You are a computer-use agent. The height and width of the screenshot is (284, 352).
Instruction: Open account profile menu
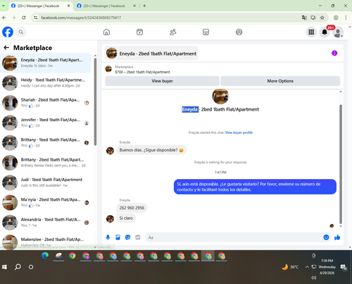point(338,32)
